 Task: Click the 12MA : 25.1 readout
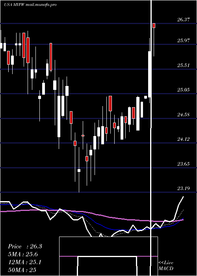click(25, 262)
